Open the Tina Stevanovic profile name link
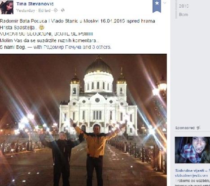The height and width of the screenshot is (186, 210). [35, 4]
